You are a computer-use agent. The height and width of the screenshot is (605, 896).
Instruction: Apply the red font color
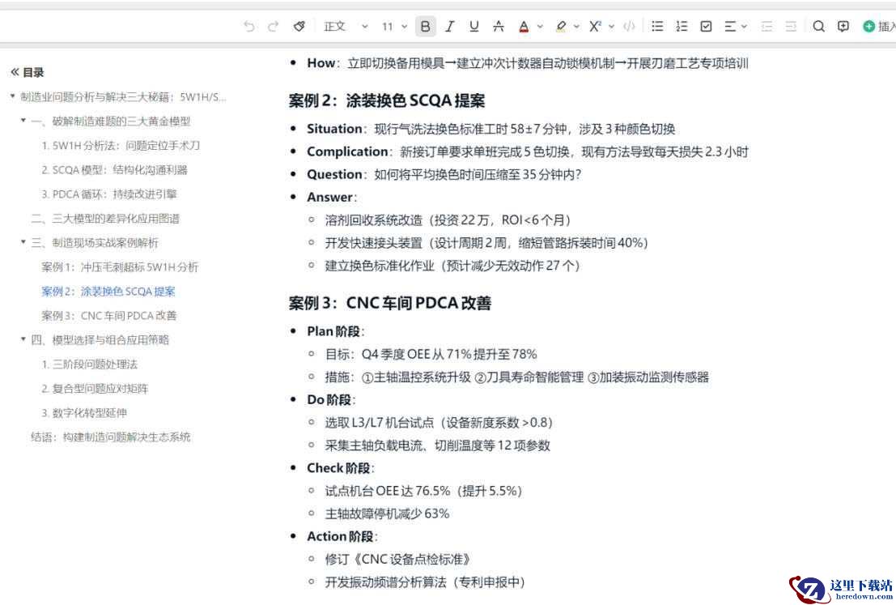524,26
